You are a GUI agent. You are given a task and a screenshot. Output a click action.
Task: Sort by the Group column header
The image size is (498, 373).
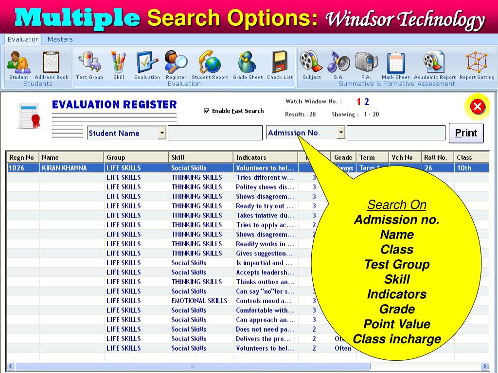pyautogui.click(x=136, y=157)
